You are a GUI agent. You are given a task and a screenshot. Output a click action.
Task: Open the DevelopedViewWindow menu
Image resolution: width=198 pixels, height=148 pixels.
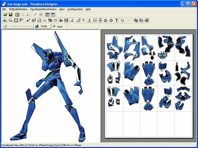coord(43,9)
